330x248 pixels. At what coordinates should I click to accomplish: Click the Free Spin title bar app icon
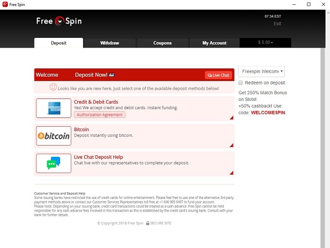[x=5, y=4]
